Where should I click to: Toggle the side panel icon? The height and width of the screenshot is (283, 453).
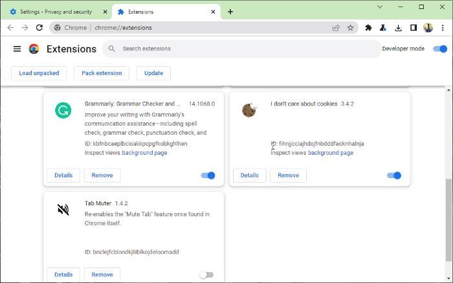click(x=413, y=28)
